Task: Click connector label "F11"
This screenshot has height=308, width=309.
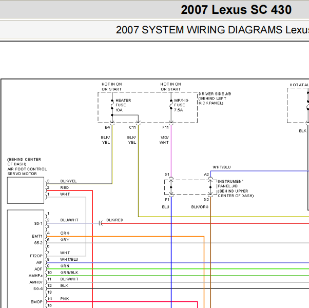Action: [x=165, y=127]
